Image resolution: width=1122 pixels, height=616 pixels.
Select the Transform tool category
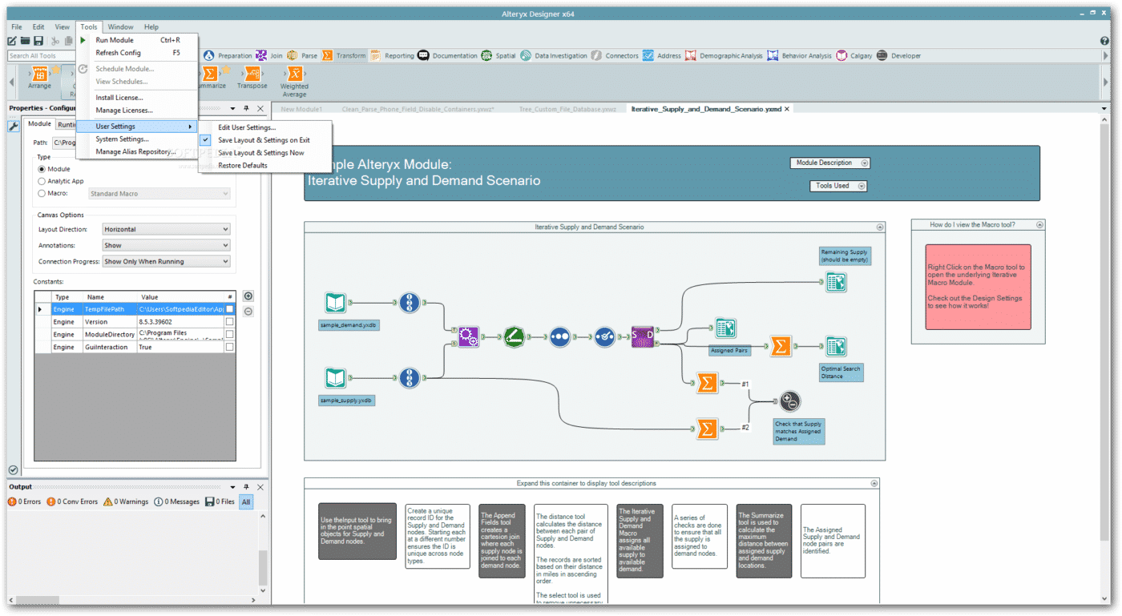[x=350, y=55]
